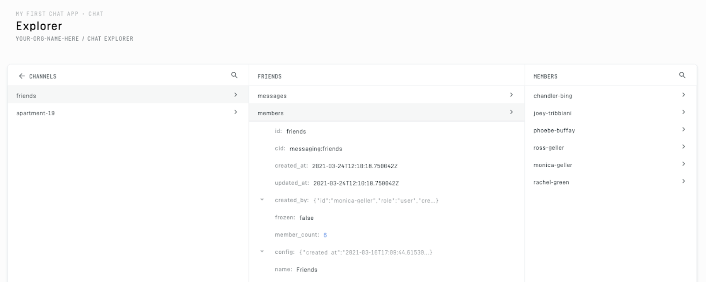Click the chevron beside monica-geller
The image size is (706, 282).
[684, 164]
